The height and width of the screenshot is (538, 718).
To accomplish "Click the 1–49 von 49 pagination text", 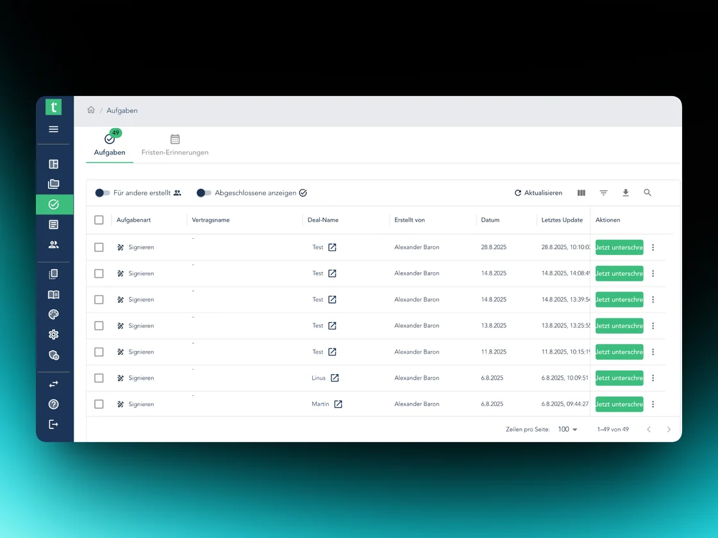I will (613, 429).
